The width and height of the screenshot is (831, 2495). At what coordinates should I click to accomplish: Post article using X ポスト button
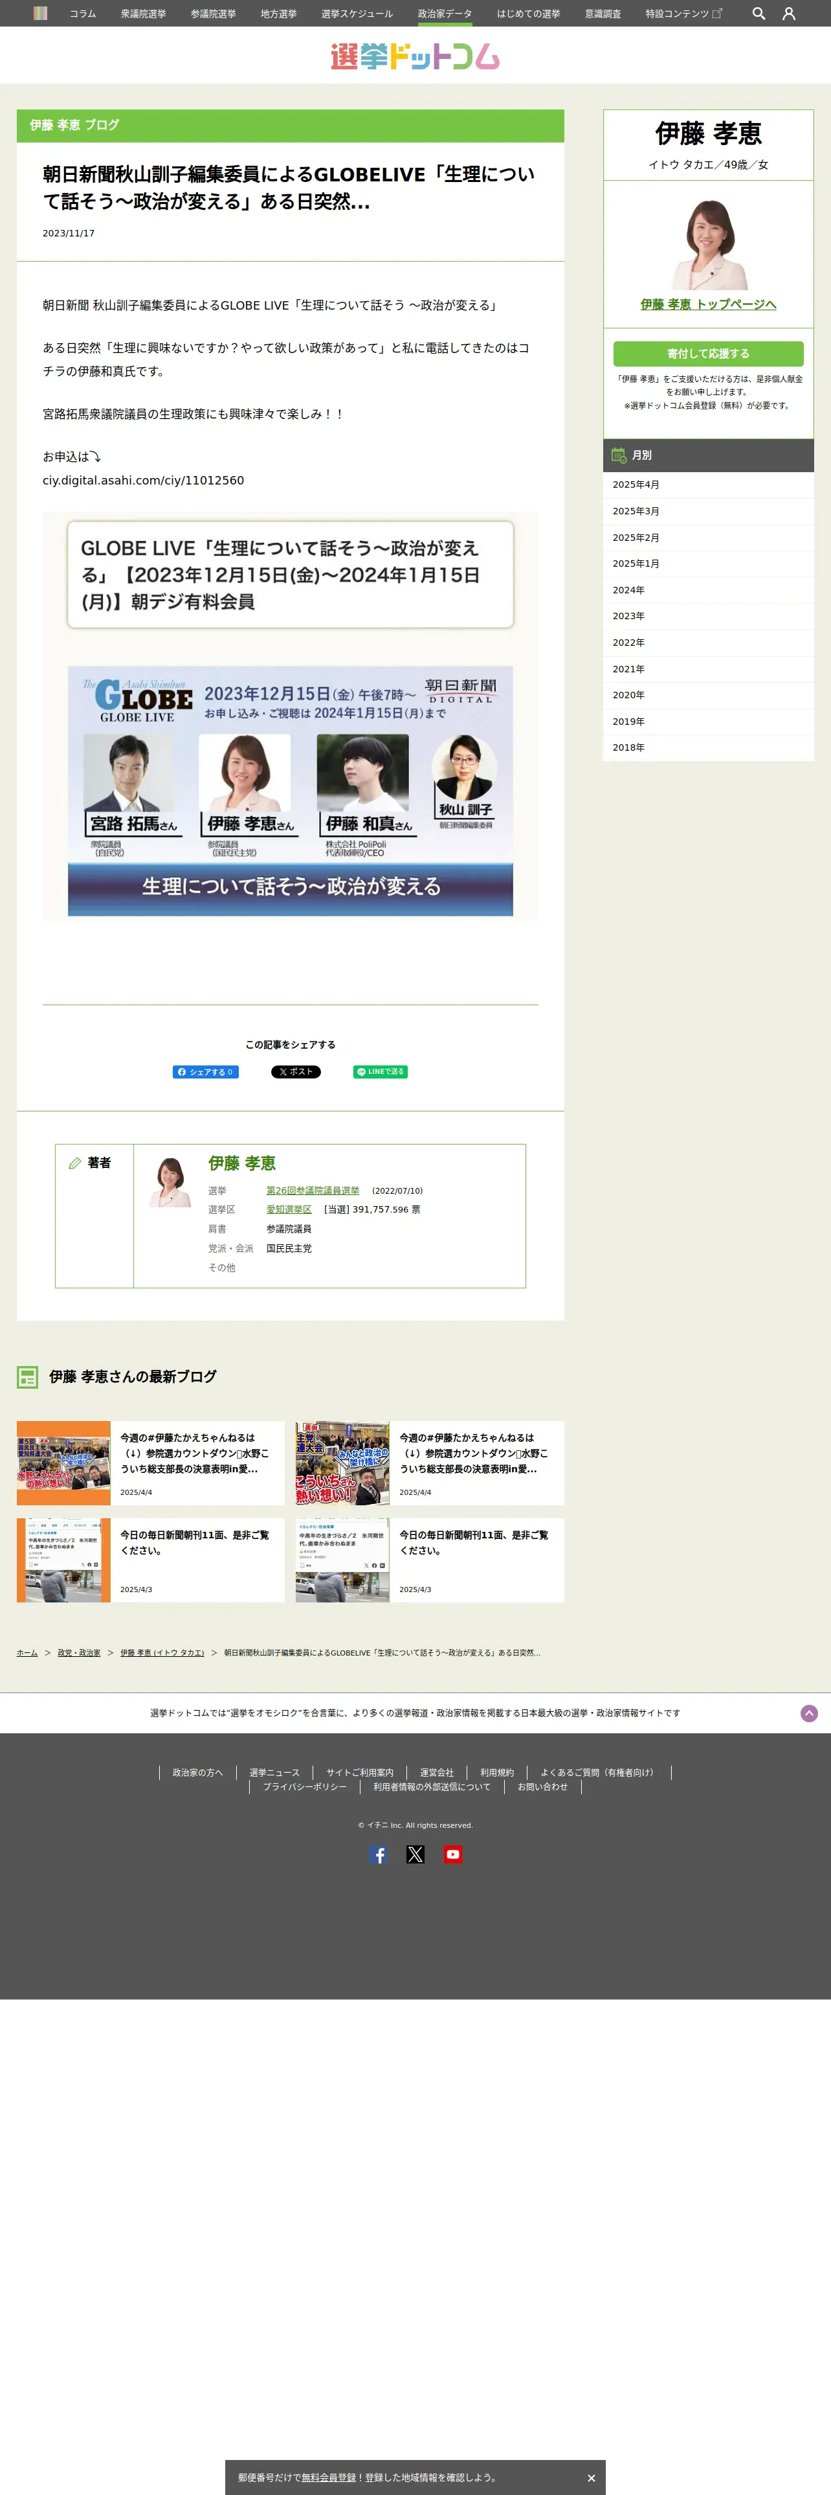(296, 1071)
